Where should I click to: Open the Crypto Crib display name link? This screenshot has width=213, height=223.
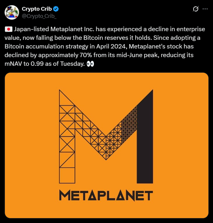(37, 9)
